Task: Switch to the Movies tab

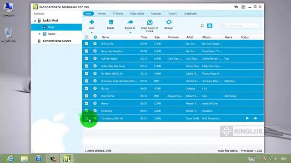Action: (102, 14)
